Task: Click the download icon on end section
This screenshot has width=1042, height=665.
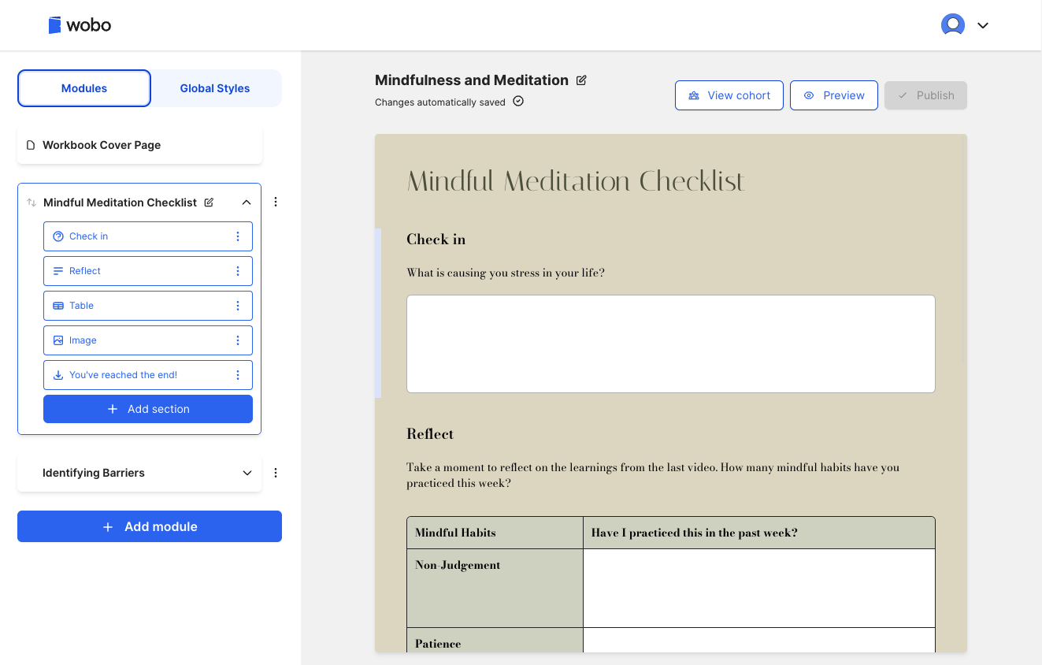Action: pos(57,375)
